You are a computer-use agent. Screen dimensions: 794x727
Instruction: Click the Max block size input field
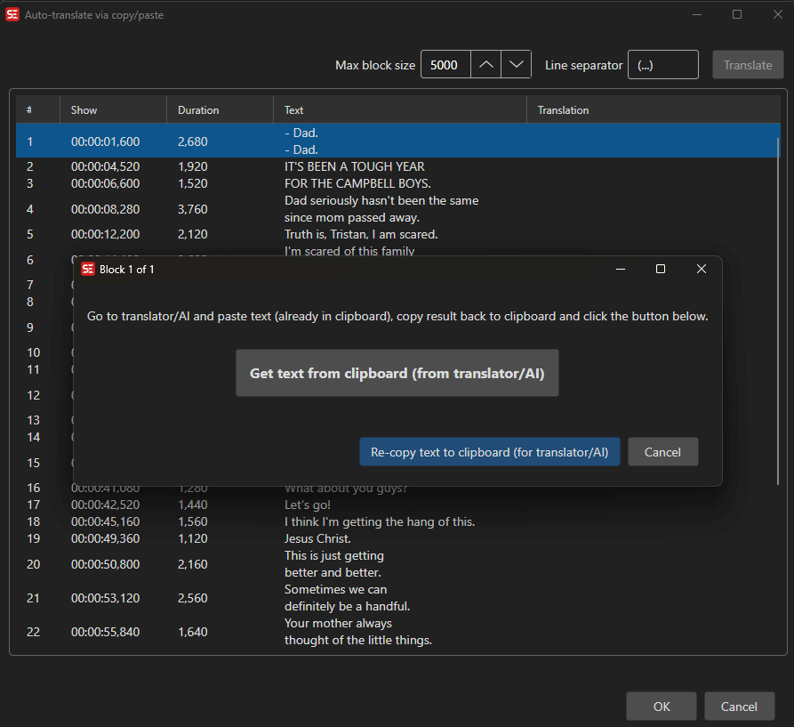pos(445,65)
